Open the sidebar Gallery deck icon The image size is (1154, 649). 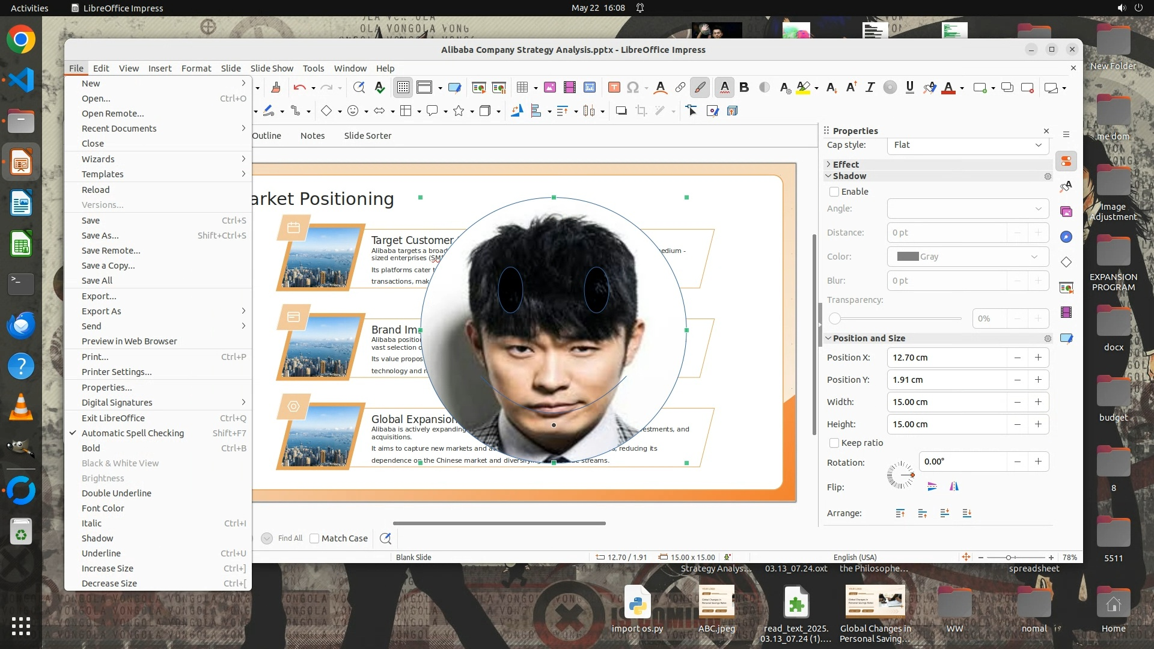pos(1066,212)
